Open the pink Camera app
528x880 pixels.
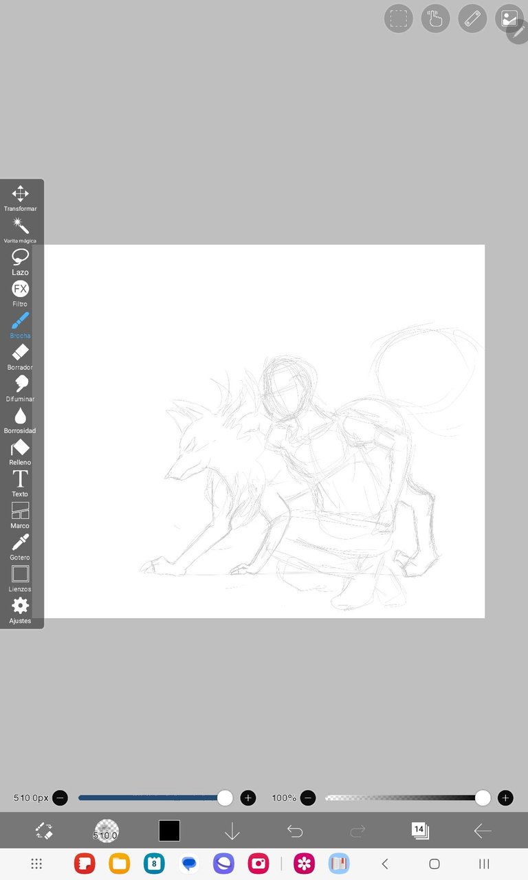click(x=258, y=863)
